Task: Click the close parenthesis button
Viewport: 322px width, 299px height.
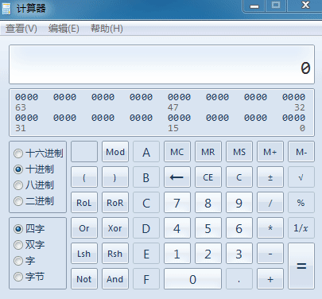Action: point(115,177)
